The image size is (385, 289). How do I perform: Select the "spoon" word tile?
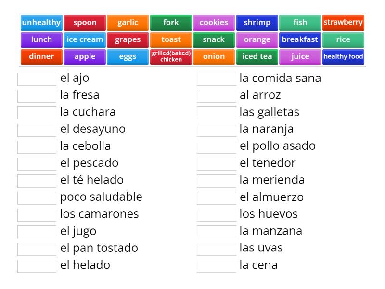coord(85,22)
